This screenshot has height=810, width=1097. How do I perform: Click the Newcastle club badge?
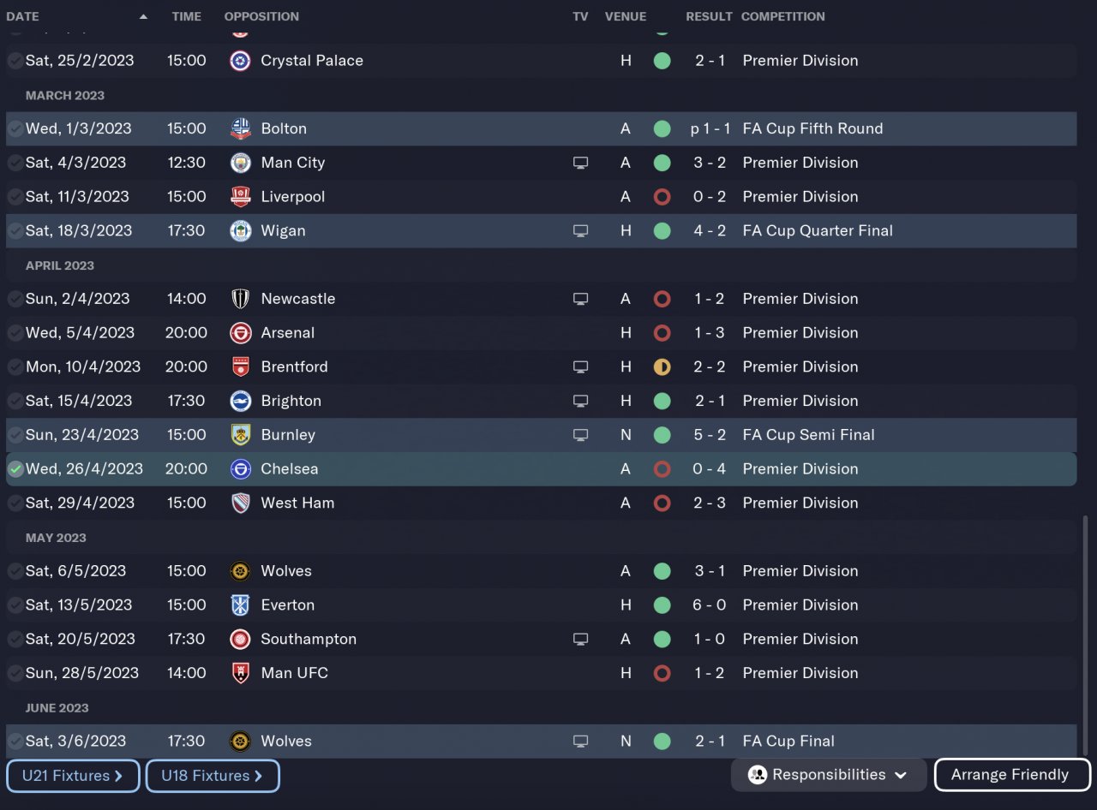point(241,299)
